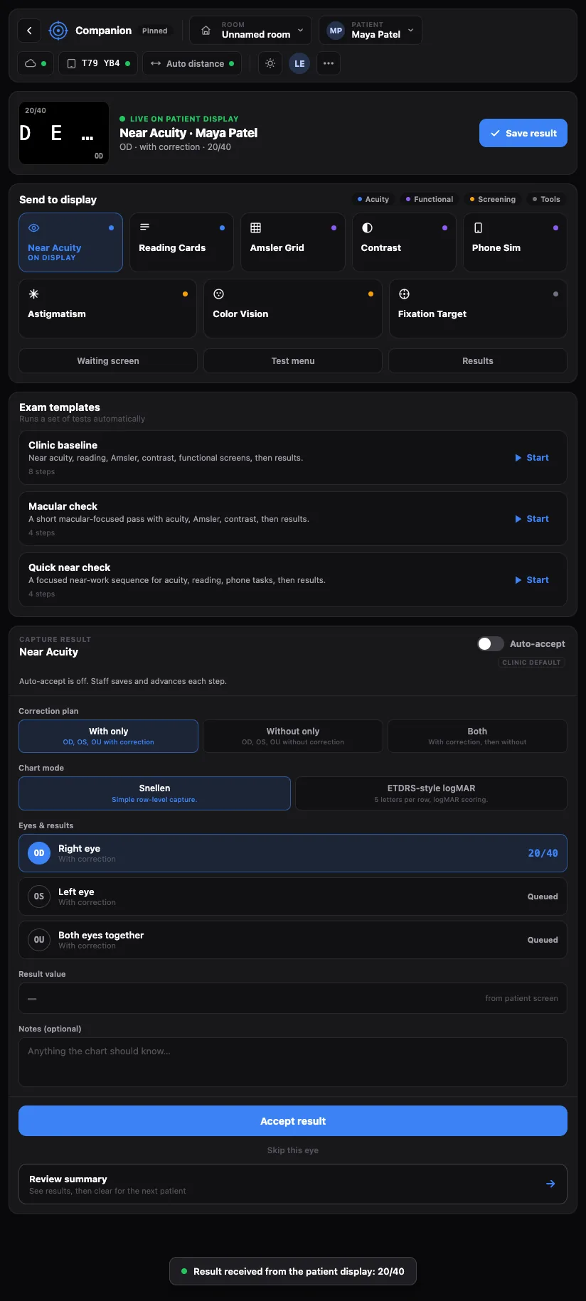The width and height of the screenshot is (586, 1301).
Task: Click the Contrast half-circle icon
Action: click(367, 228)
